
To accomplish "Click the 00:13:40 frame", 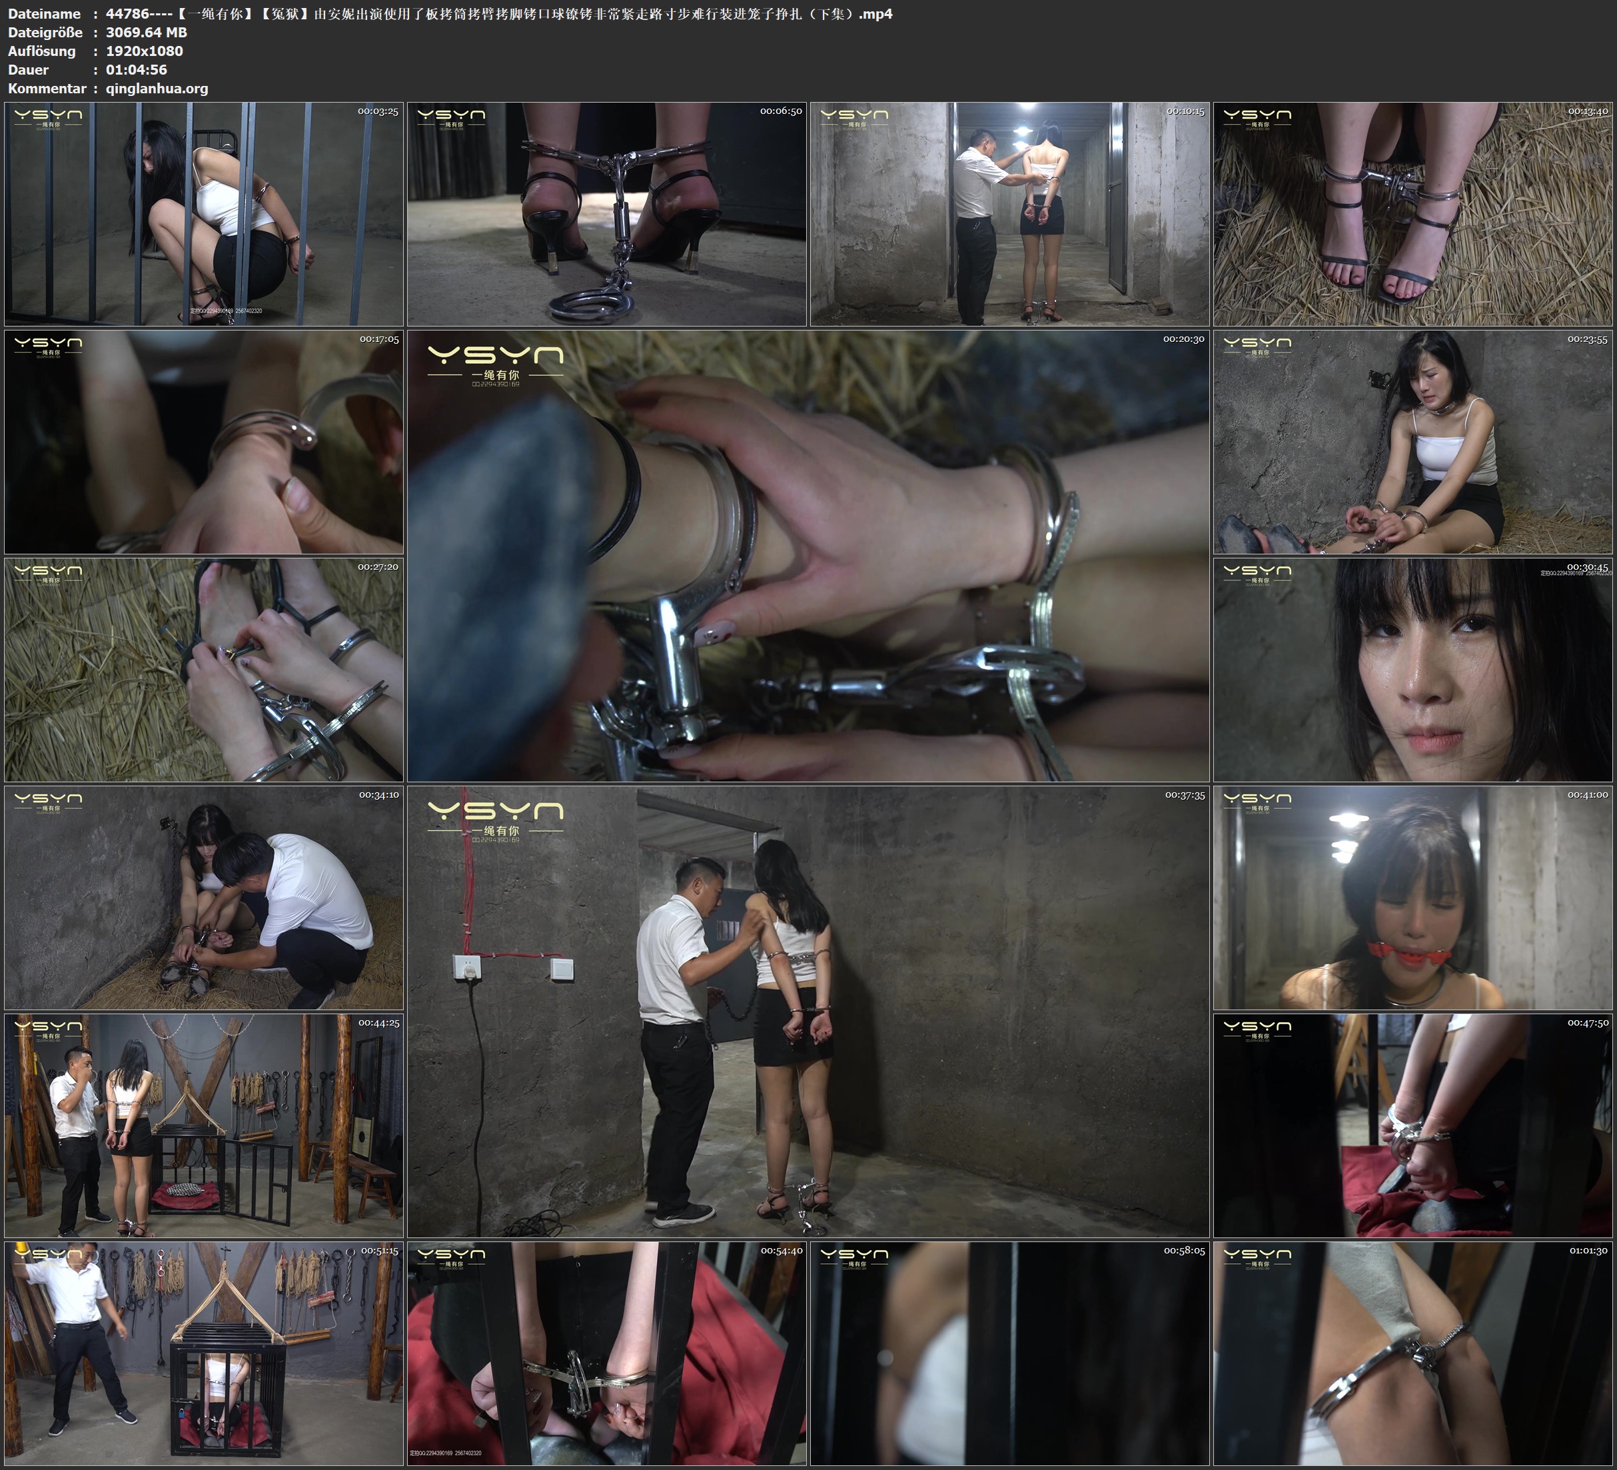I will click(1412, 213).
